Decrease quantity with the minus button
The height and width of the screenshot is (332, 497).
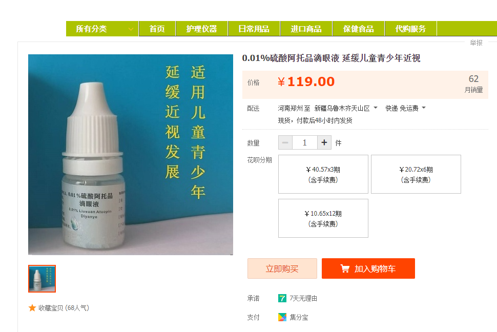pyautogui.click(x=285, y=143)
